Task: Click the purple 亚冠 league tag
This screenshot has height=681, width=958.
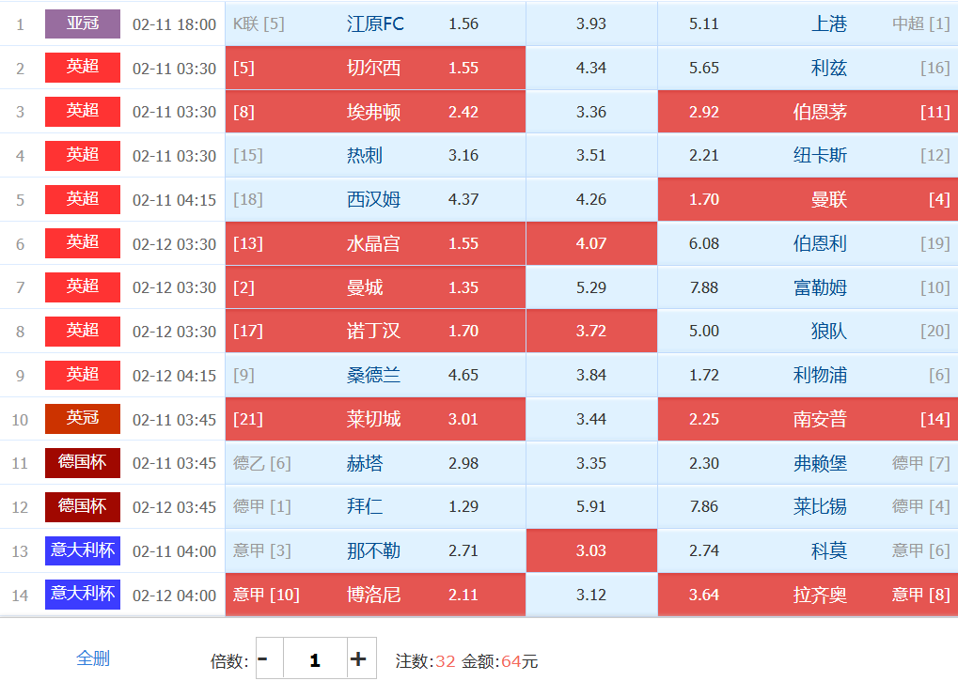Action: [83, 23]
